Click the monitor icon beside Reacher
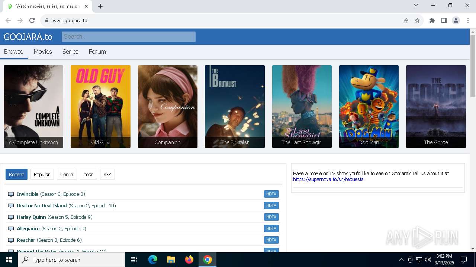 pyautogui.click(x=11, y=240)
